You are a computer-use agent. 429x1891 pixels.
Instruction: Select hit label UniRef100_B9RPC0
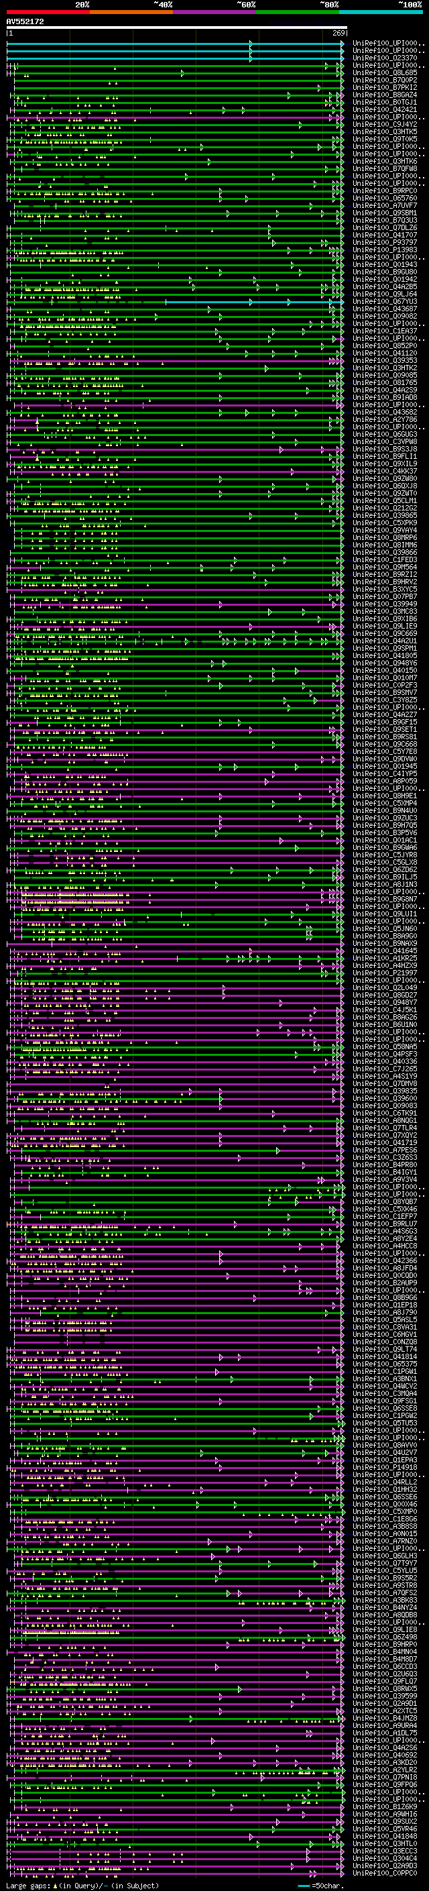[385, 191]
